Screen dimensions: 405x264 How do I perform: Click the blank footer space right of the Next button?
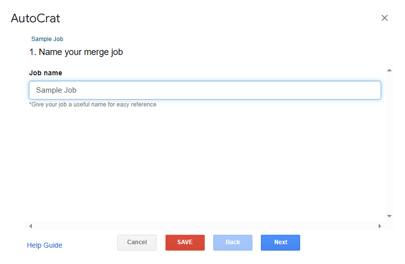(x=348, y=243)
